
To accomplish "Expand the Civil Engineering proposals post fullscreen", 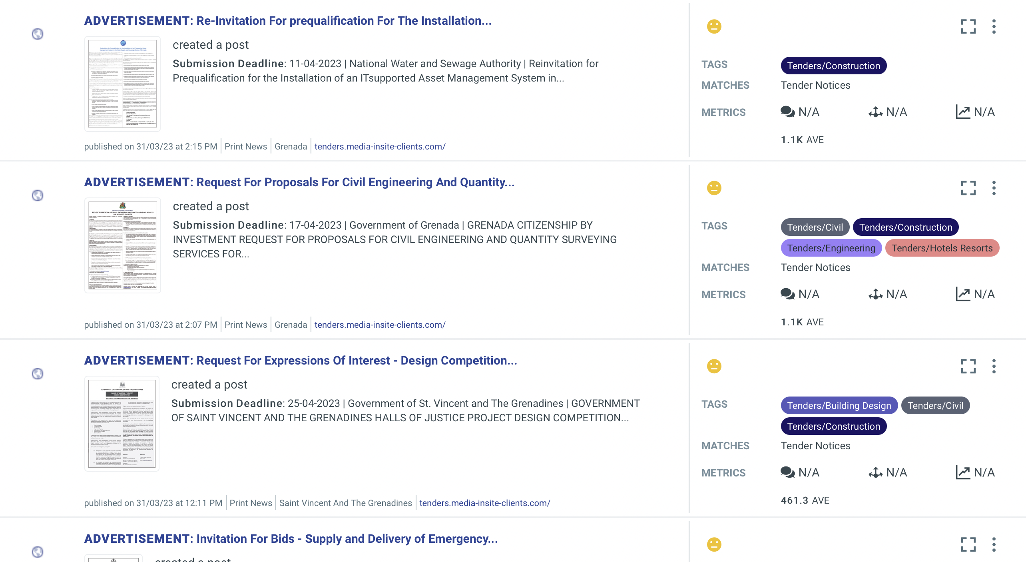I will 968,188.
